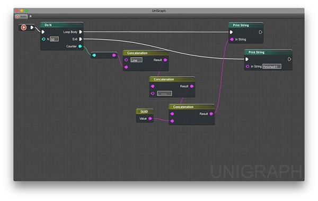This screenshot has width=318, height=201.
Task: Click the converter node's magenta output pin
Action: pyautogui.click(x=114, y=55)
